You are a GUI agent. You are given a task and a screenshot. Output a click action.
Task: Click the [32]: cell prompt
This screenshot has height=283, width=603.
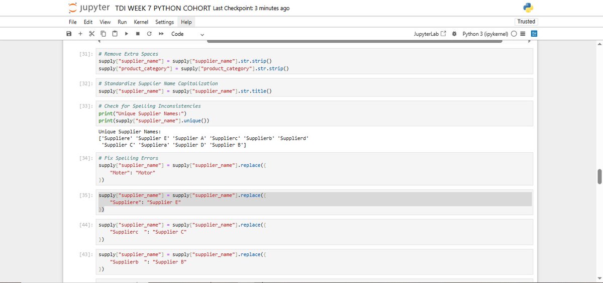click(x=86, y=83)
